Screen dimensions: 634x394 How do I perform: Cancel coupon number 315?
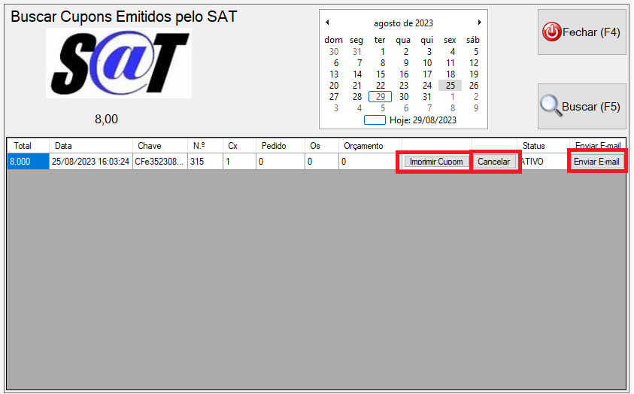494,162
